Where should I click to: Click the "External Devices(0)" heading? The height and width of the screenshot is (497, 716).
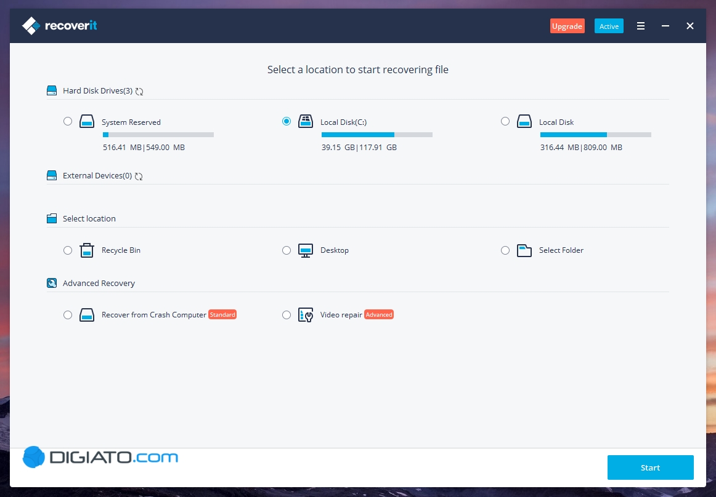coord(97,175)
